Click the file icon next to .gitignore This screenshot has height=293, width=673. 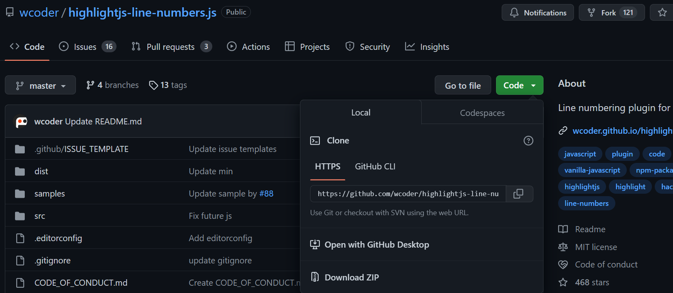click(x=20, y=261)
